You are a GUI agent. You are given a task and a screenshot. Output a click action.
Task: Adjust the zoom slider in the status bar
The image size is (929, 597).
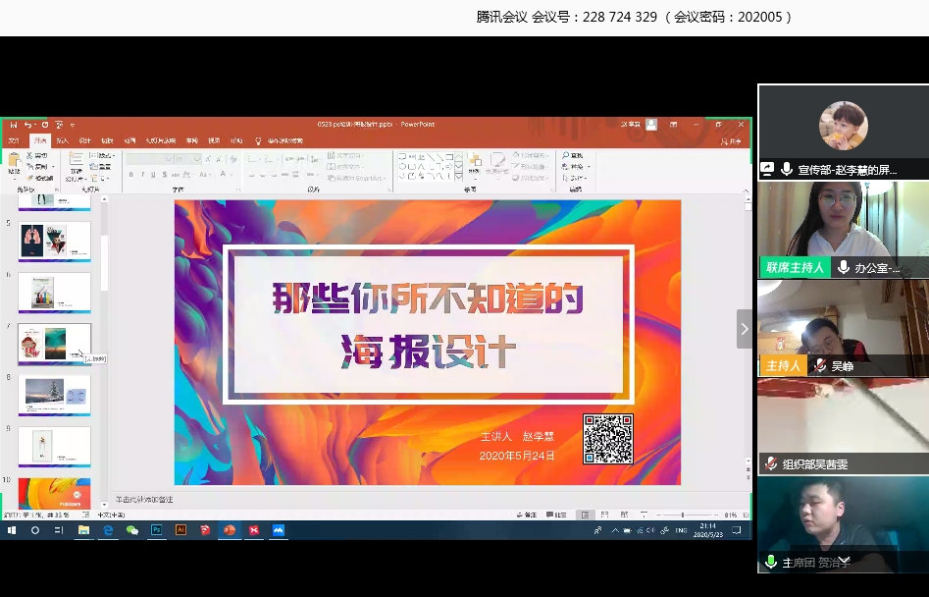click(x=684, y=515)
